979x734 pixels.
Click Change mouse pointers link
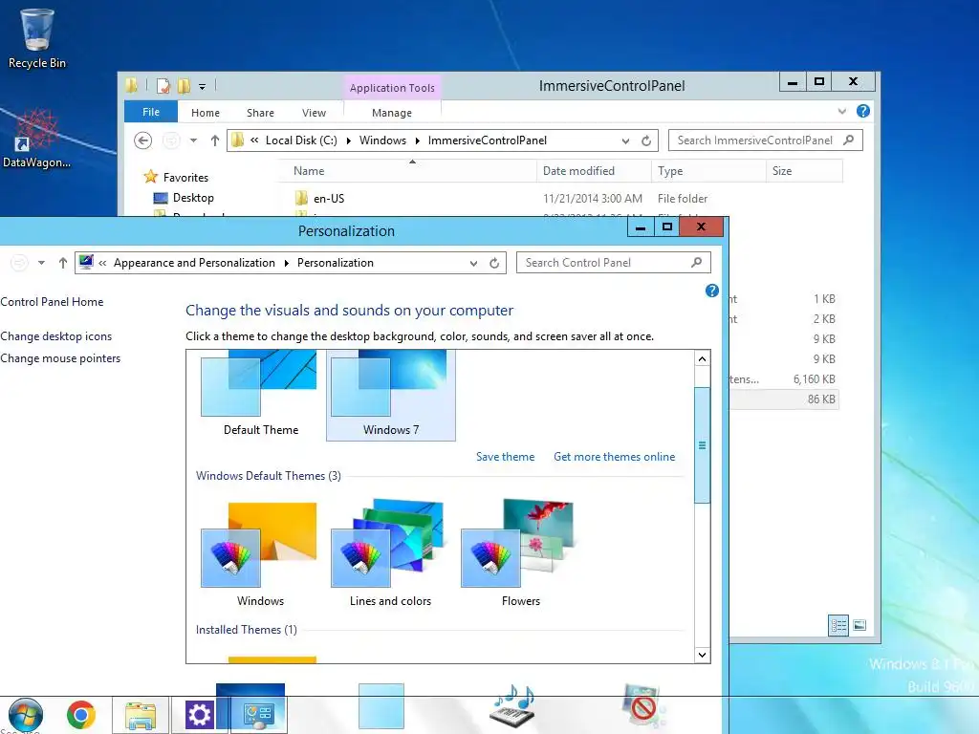[x=60, y=359]
